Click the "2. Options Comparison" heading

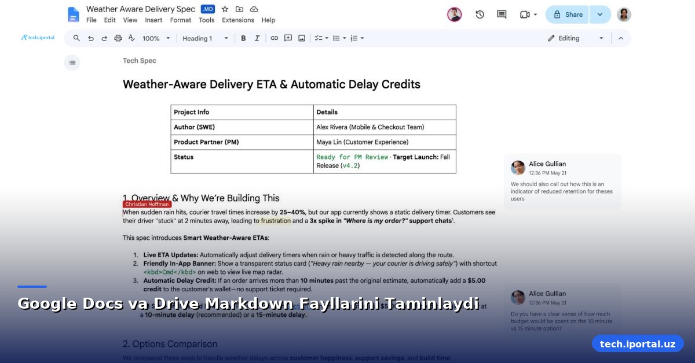coord(170,344)
